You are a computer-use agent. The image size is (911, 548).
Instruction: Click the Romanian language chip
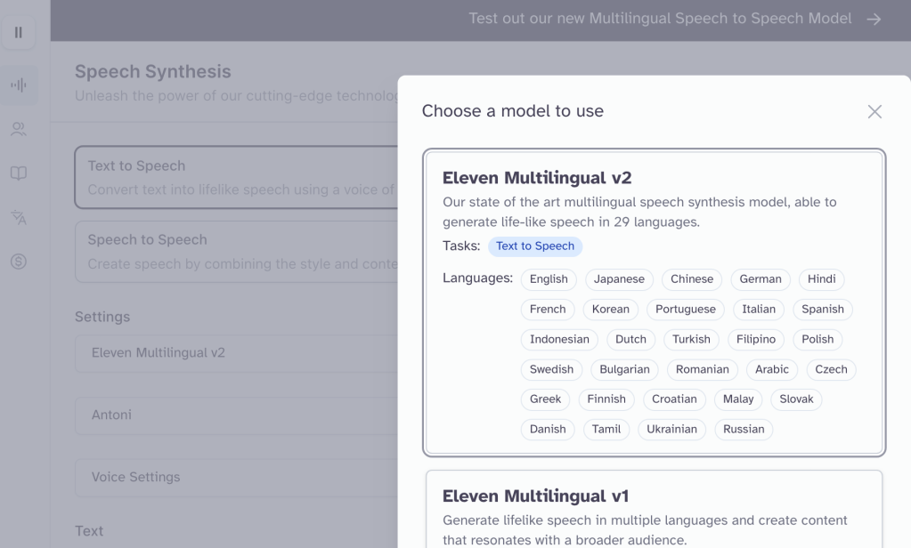pos(703,370)
